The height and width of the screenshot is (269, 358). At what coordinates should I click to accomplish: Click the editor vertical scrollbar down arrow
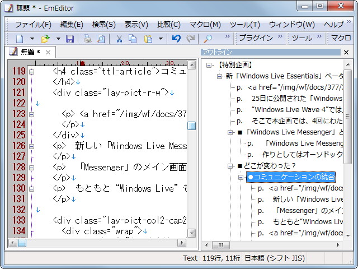point(191,233)
